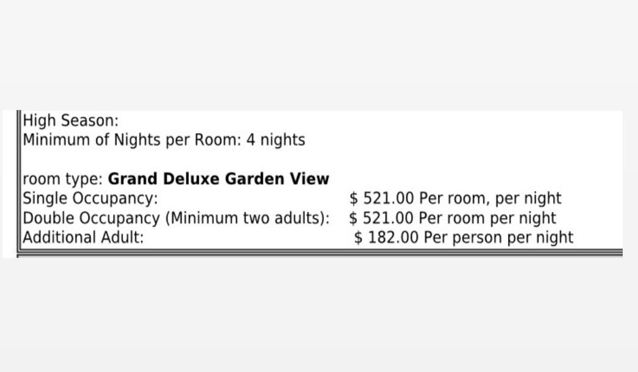The width and height of the screenshot is (638, 372).
Task: Click Single Occupancy price $ 521.00
Action: click(x=381, y=199)
